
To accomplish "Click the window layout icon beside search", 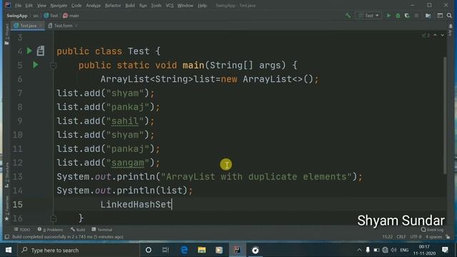I will click(x=440, y=16).
